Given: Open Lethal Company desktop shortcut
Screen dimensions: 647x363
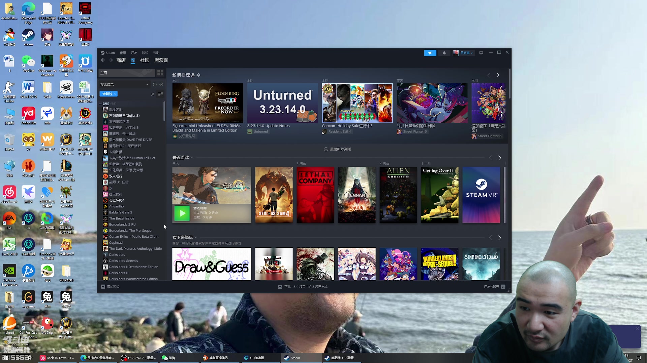Looking at the screenshot, I should [85, 13].
